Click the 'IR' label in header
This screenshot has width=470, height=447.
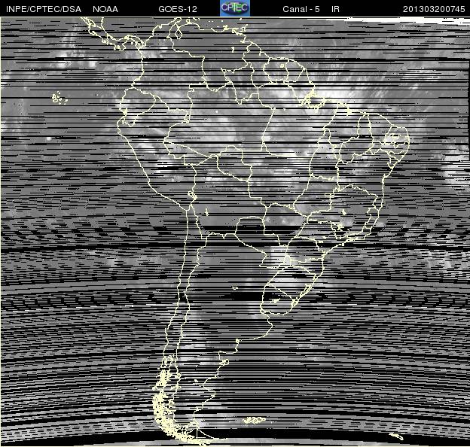tap(335, 9)
